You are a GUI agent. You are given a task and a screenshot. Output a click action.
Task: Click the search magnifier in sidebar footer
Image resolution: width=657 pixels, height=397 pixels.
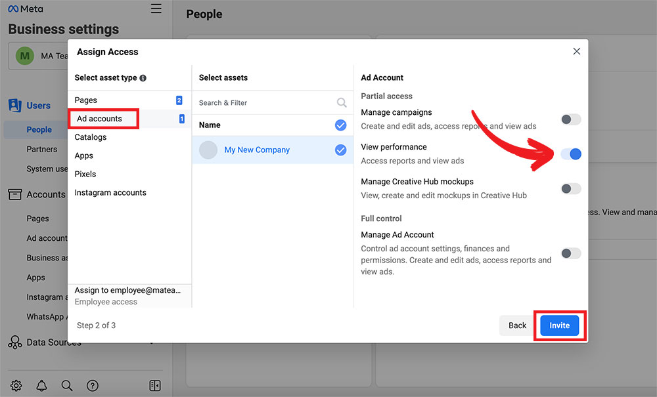tap(67, 386)
